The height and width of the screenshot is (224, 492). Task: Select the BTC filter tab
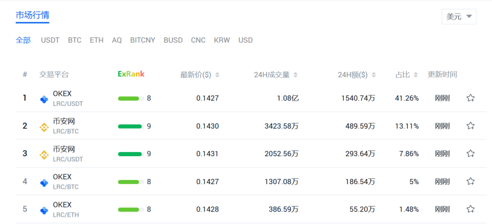(74, 40)
